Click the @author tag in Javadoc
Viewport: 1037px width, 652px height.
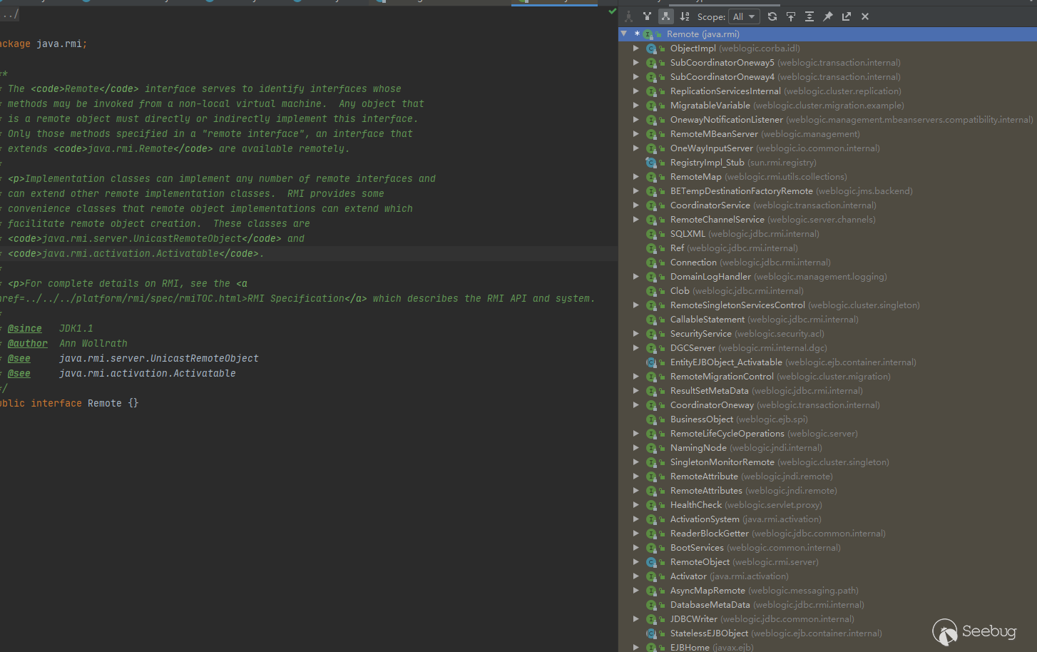(28, 344)
